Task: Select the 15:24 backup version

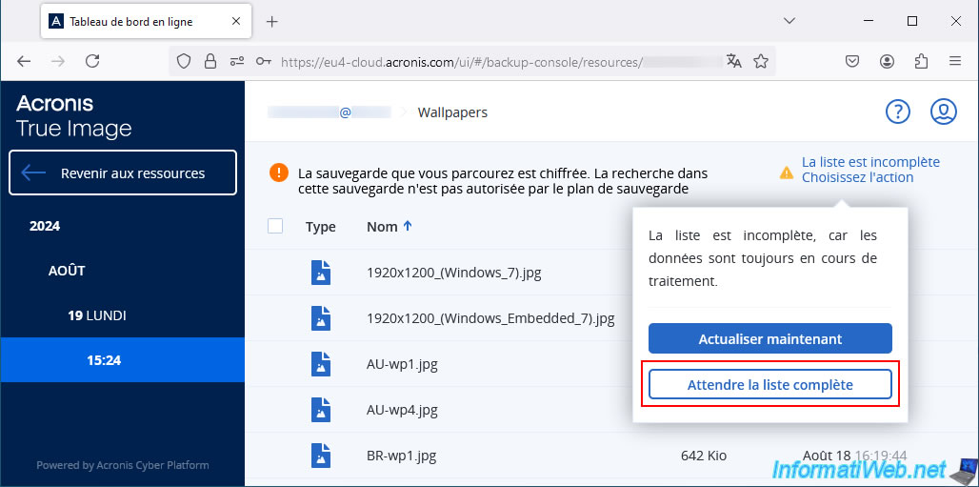Action: coord(122,360)
